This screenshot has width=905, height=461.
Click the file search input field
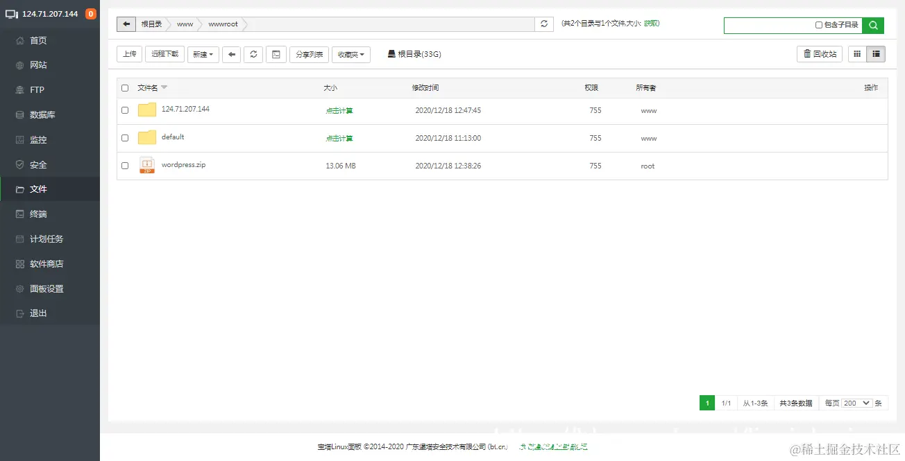click(768, 25)
